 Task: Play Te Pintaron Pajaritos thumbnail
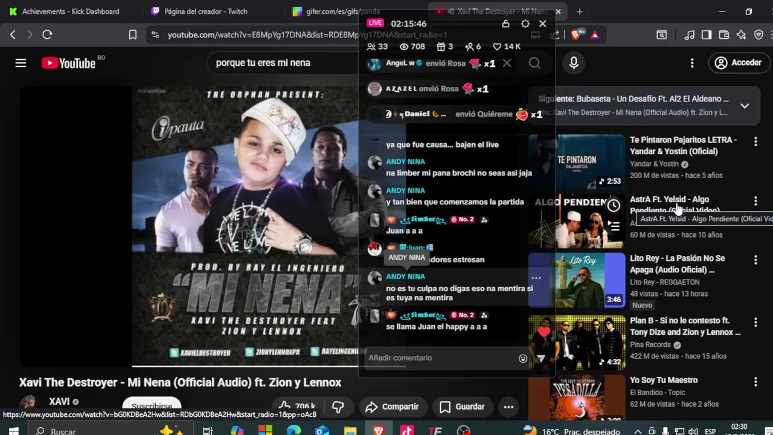(577, 161)
